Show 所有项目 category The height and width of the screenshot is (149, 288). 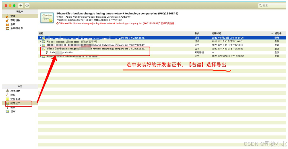20,91
